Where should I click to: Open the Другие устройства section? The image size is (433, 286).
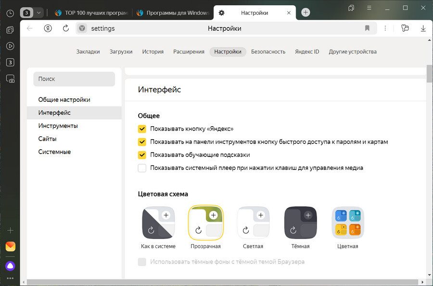(x=353, y=52)
